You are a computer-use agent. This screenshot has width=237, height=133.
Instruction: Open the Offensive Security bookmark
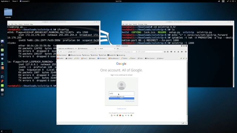click(75, 55)
